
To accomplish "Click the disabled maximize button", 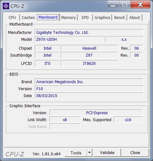I will coord(125,4).
